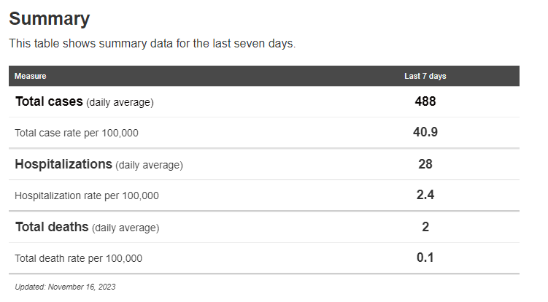Click the Total case rate per 100,000 label
Screen dimensions: 548x302
tap(77, 133)
